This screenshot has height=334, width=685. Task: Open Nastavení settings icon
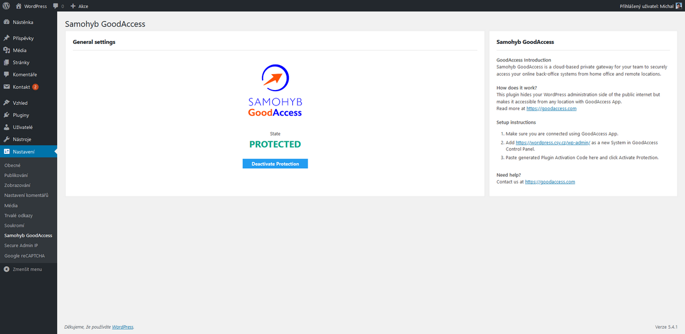tap(7, 152)
